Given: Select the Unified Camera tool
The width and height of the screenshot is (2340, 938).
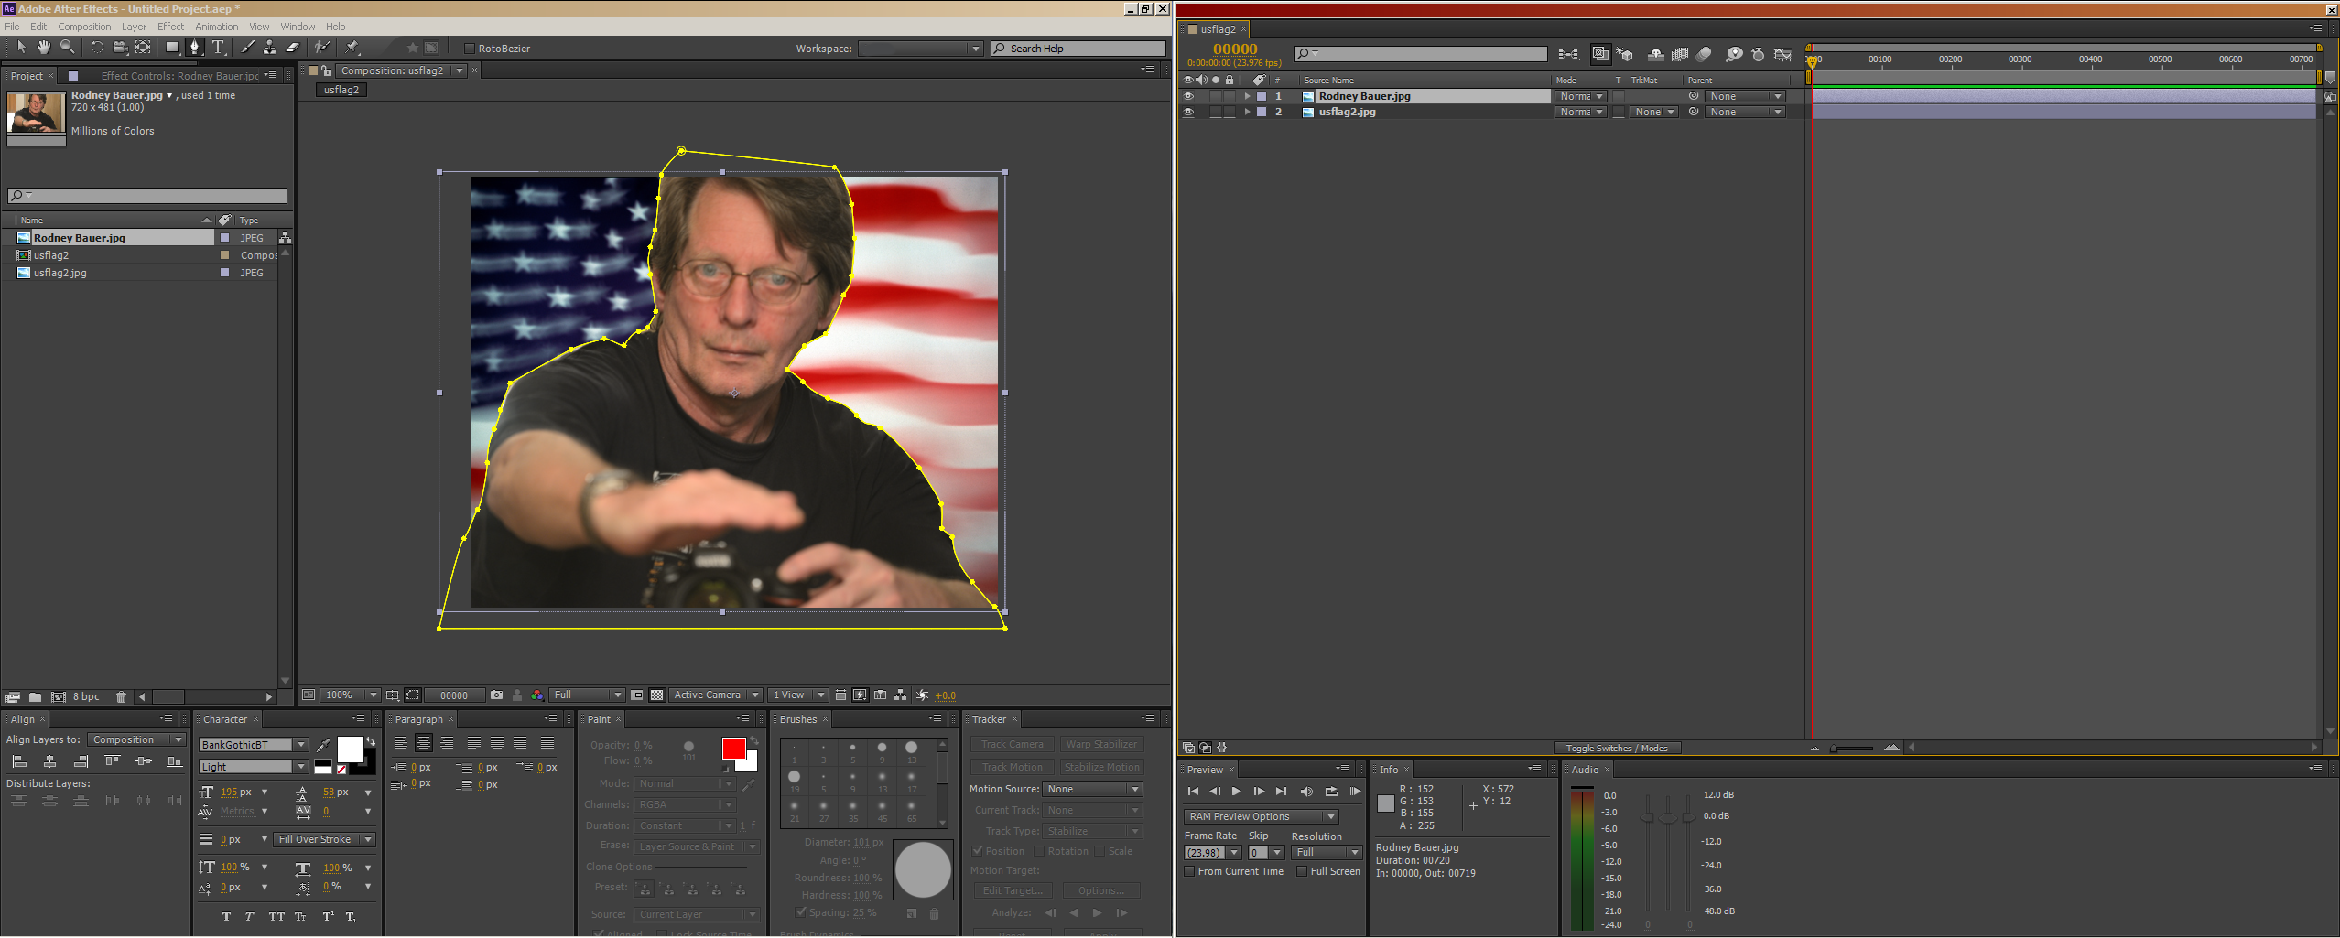Looking at the screenshot, I should tap(120, 47).
